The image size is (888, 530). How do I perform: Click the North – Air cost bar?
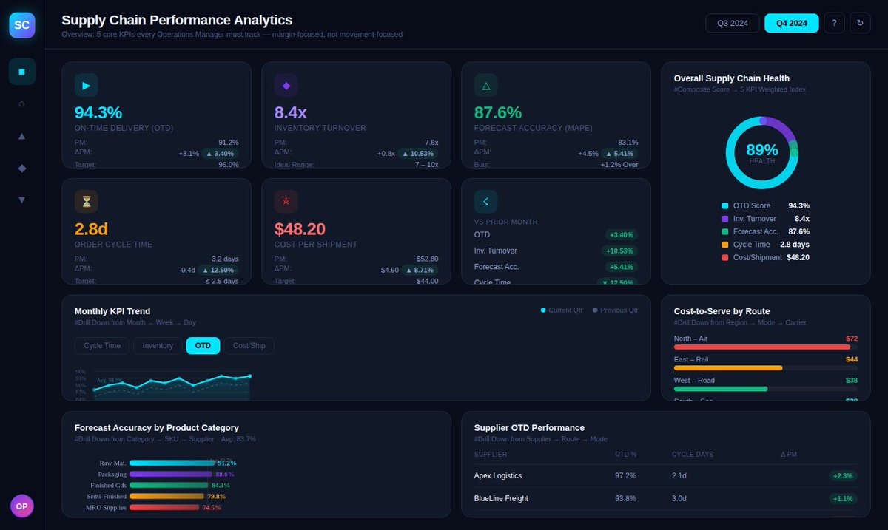pyautogui.click(x=762, y=346)
